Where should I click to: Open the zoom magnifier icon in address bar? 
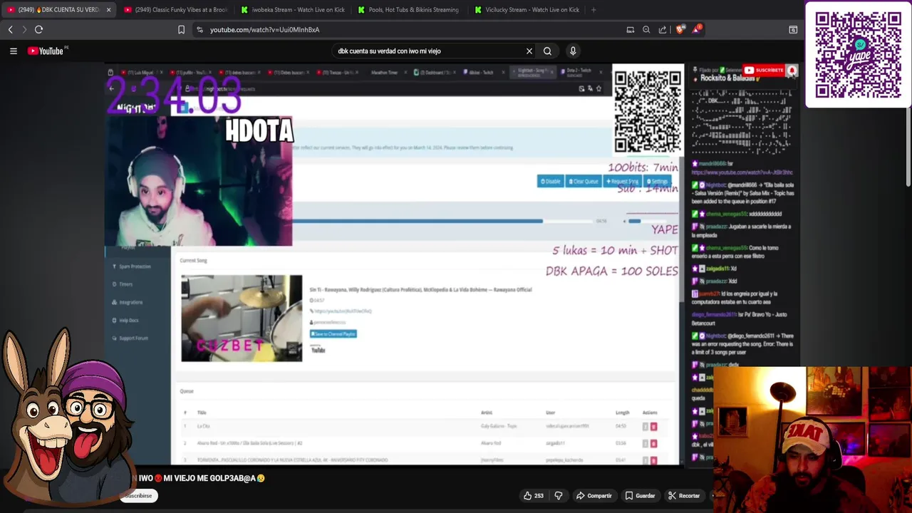click(646, 30)
